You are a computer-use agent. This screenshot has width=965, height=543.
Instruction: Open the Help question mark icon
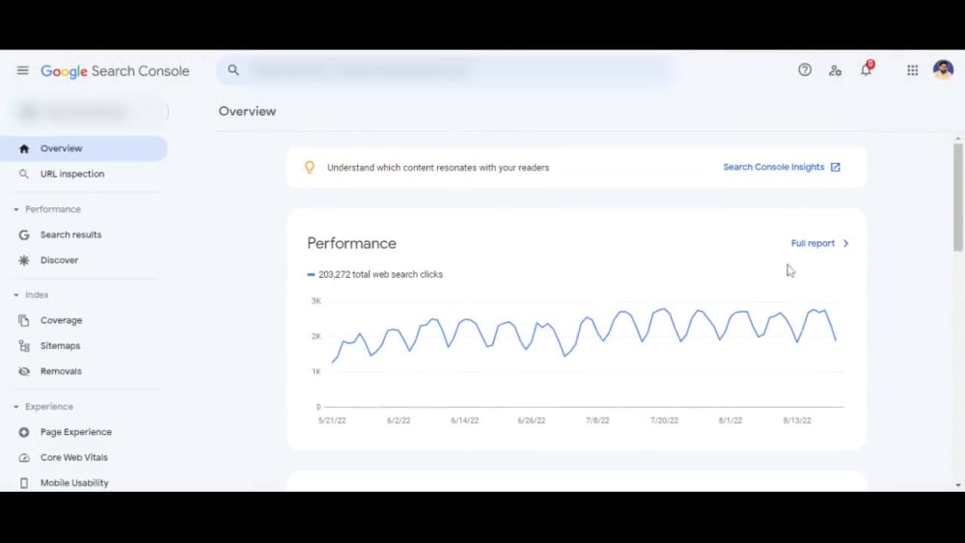(x=805, y=70)
